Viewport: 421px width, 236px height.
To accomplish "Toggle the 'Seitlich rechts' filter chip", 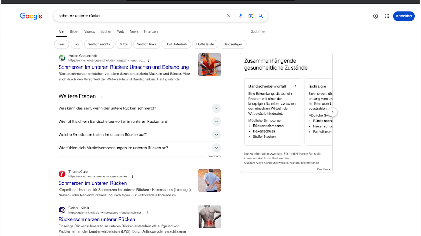I will pyautogui.click(x=99, y=44).
